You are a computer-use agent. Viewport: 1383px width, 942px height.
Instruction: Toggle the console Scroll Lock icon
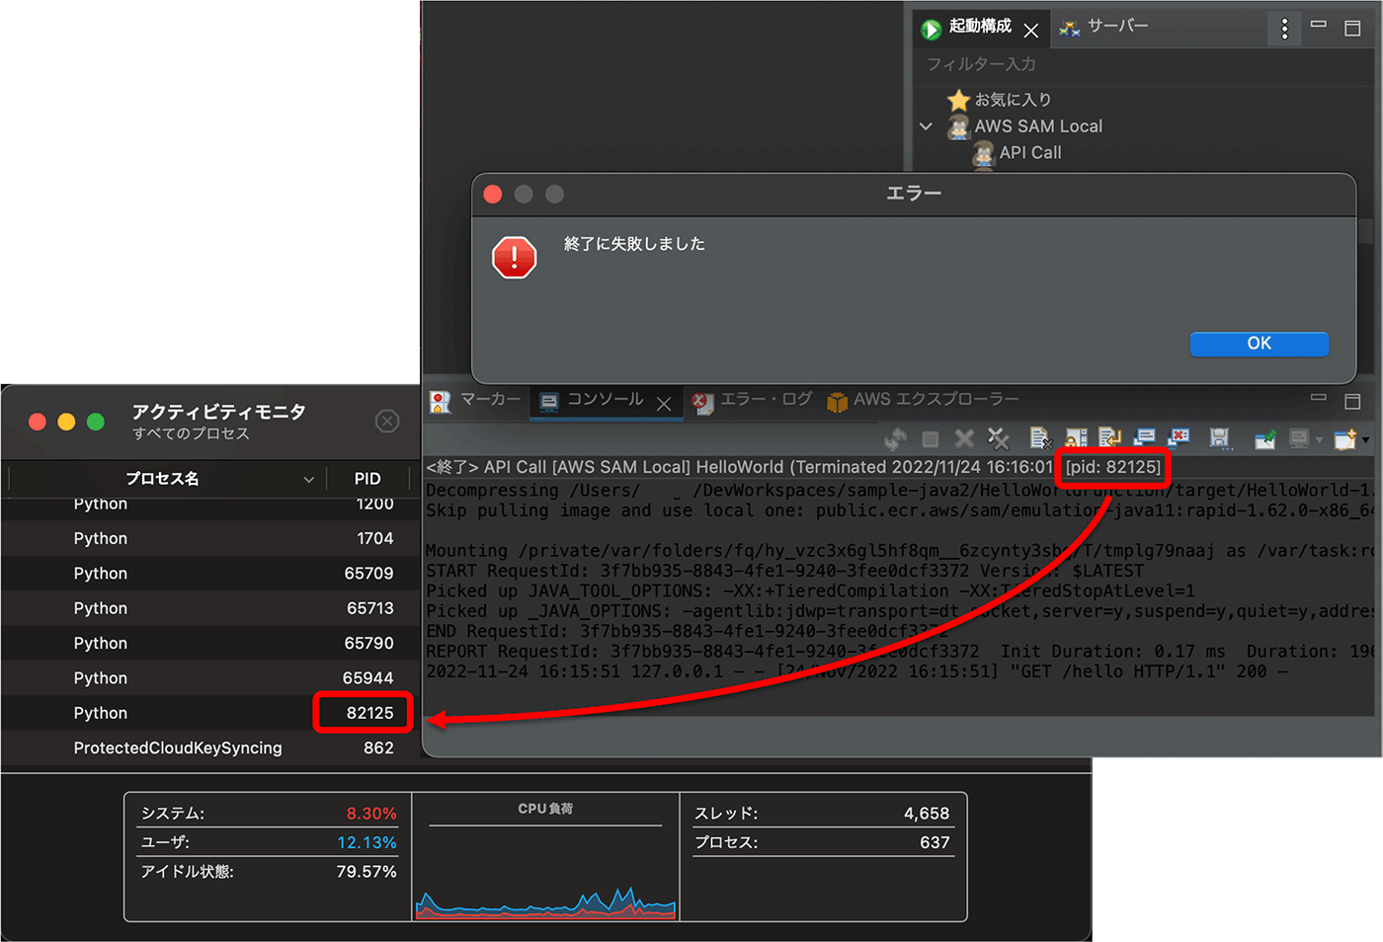[1076, 438]
